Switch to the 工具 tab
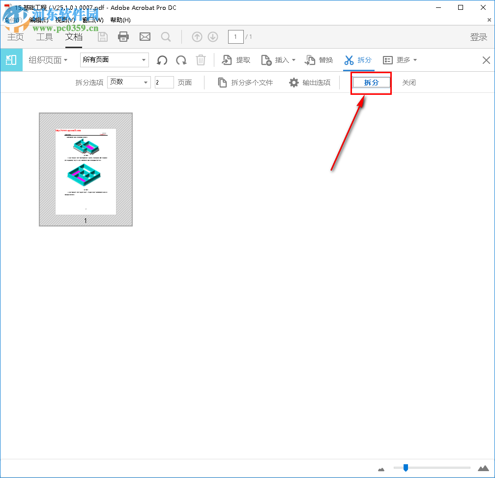 [44, 37]
